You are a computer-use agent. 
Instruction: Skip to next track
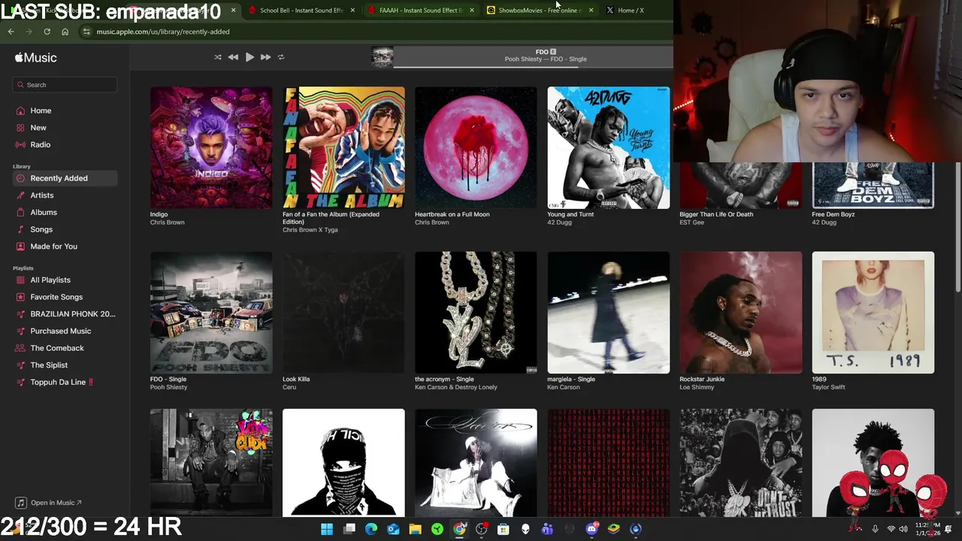click(x=265, y=57)
